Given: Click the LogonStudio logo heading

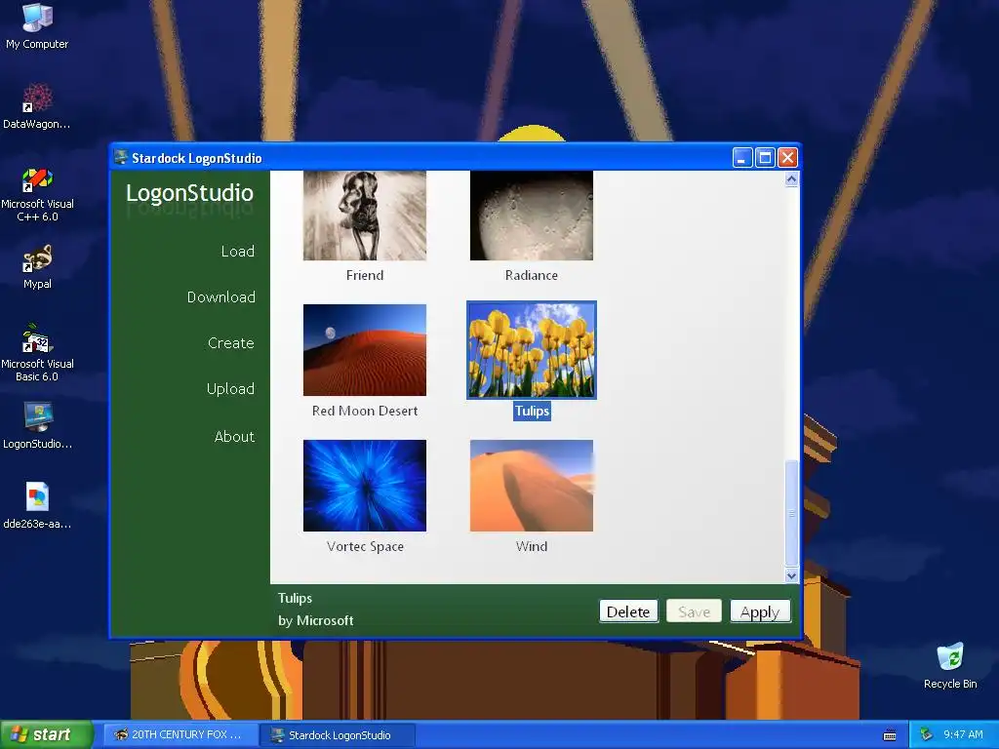Looking at the screenshot, I should (189, 193).
